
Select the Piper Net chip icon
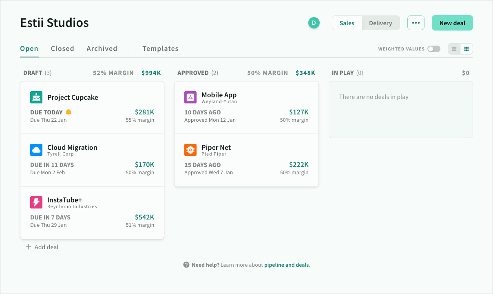pyautogui.click(x=190, y=150)
